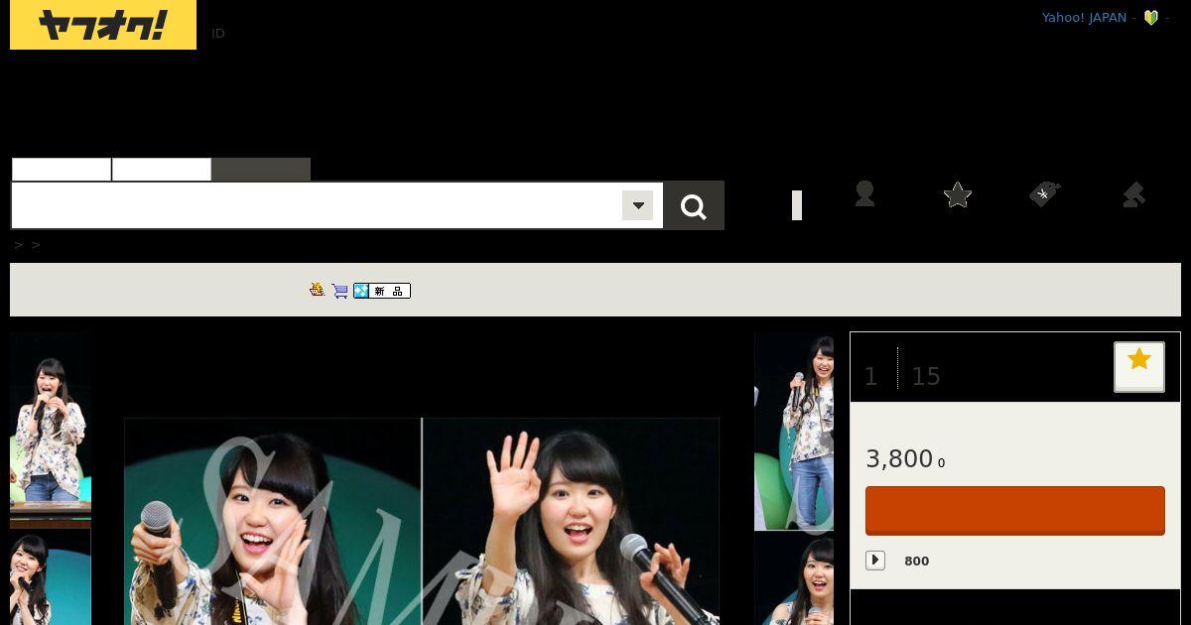The image size is (1191, 625).
Task: Click the number 1 in bid panel
Action: 870,377
